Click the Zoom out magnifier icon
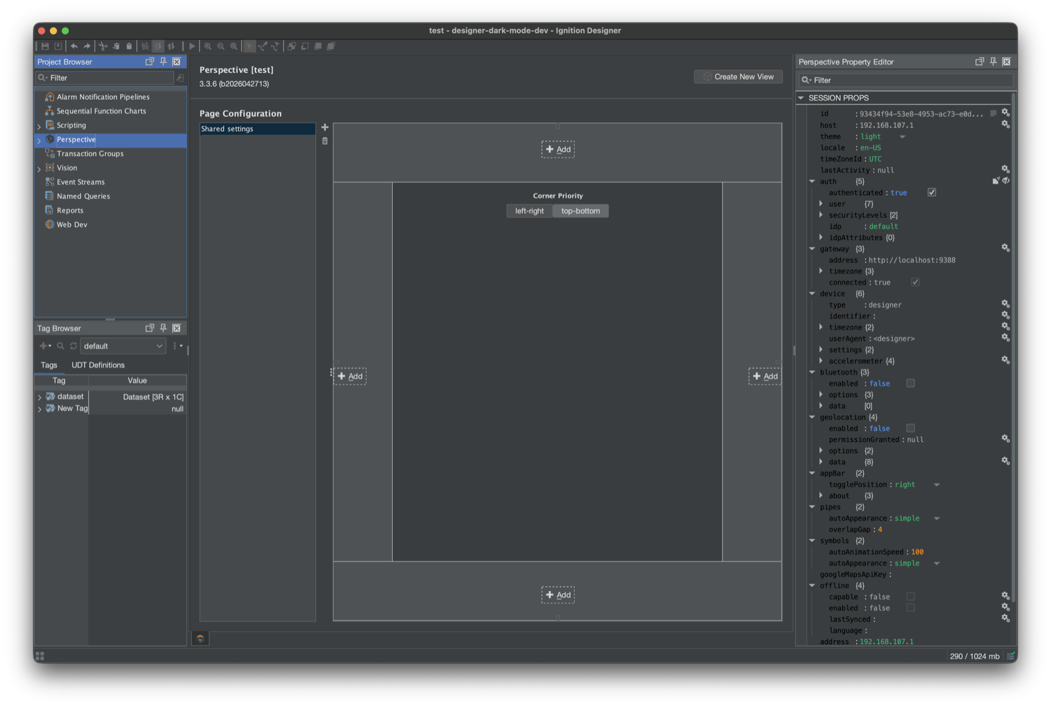Image resolution: width=1051 pixels, height=707 pixels. (x=221, y=47)
